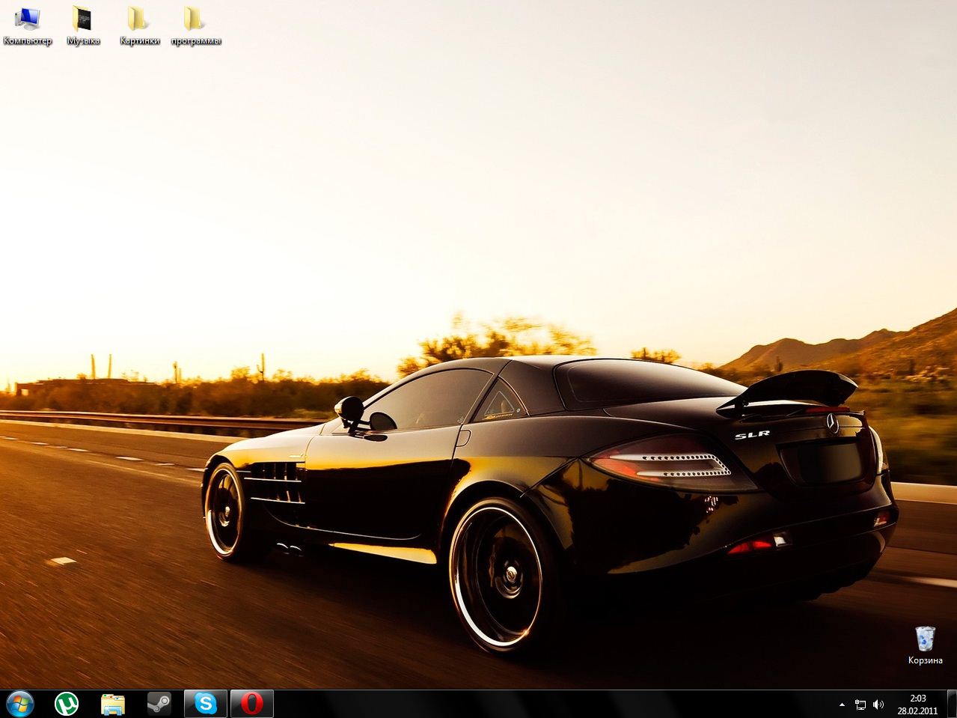Open the Windows Start menu orb
The height and width of the screenshot is (718, 957).
pos(19,704)
